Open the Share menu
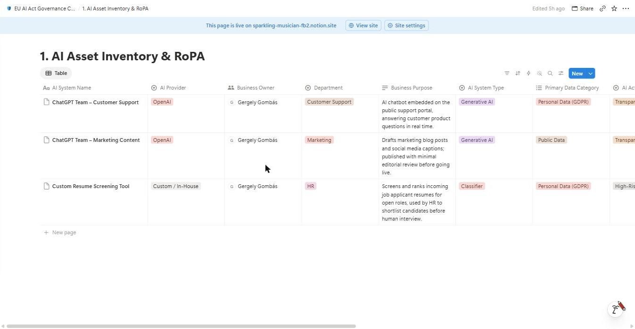This screenshot has width=635, height=329. (x=583, y=8)
